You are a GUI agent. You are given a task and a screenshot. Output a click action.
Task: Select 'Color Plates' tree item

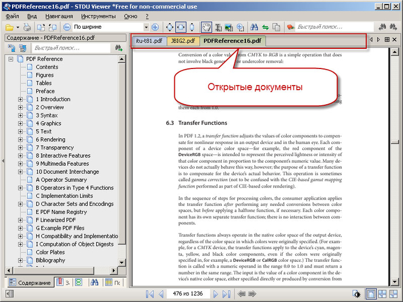pyautogui.click(x=50, y=252)
